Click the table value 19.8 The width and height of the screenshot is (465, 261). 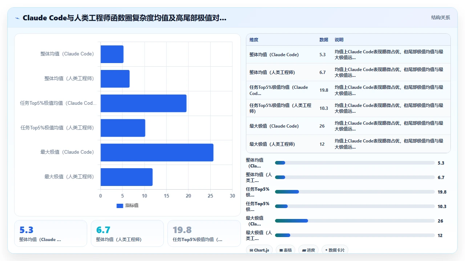324,90
